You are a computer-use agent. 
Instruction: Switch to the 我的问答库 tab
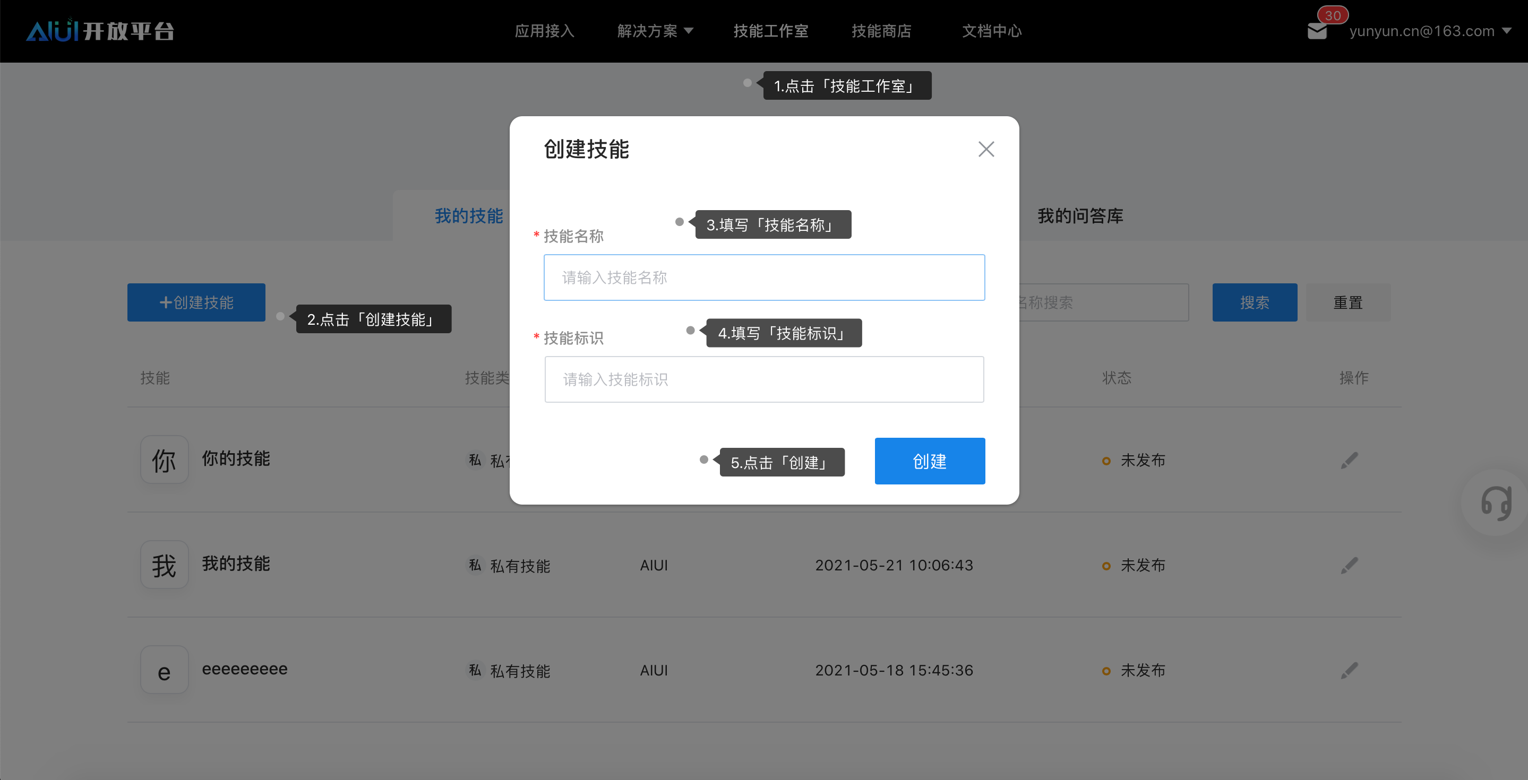pyautogui.click(x=1079, y=216)
